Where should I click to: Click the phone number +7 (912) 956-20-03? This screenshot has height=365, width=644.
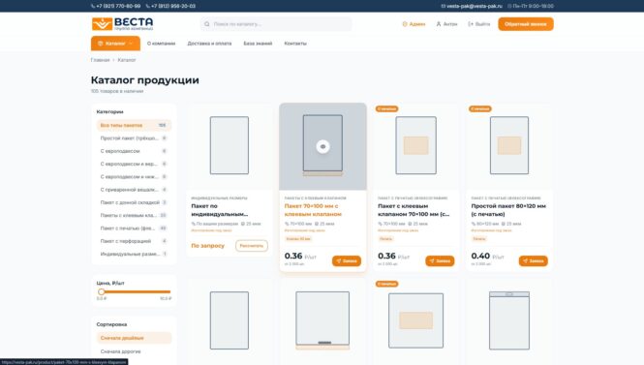tap(173, 6)
